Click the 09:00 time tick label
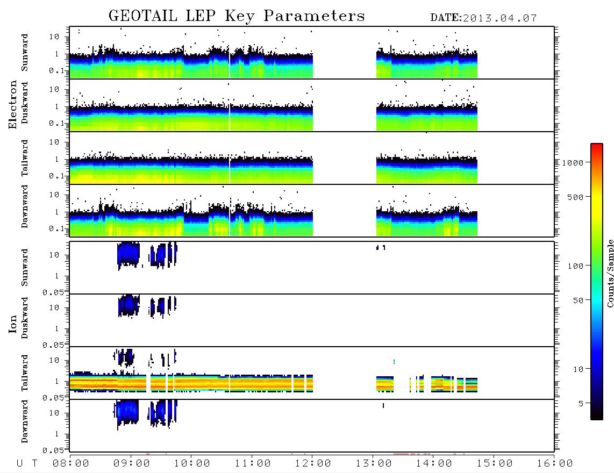The image size is (614, 473). (132, 463)
